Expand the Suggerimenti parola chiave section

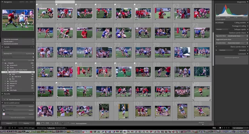(x=247, y=39)
